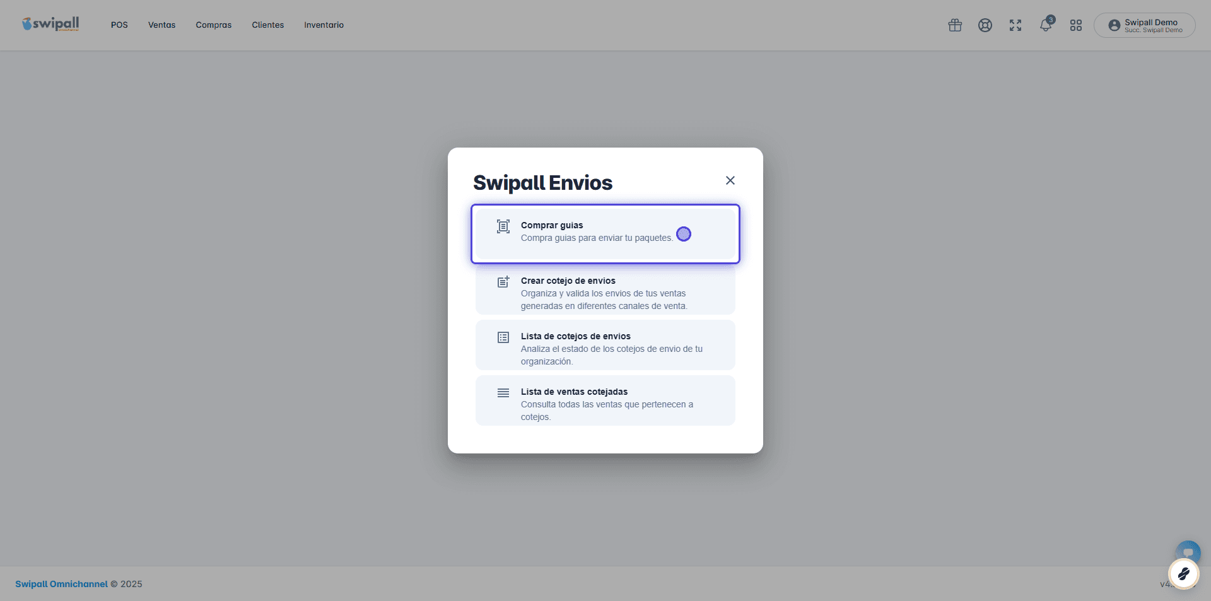The width and height of the screenshot is (1211, 601).
Task: Click 'Compra guias para enviar tu paquetes.' text
Action: [597, 238]
